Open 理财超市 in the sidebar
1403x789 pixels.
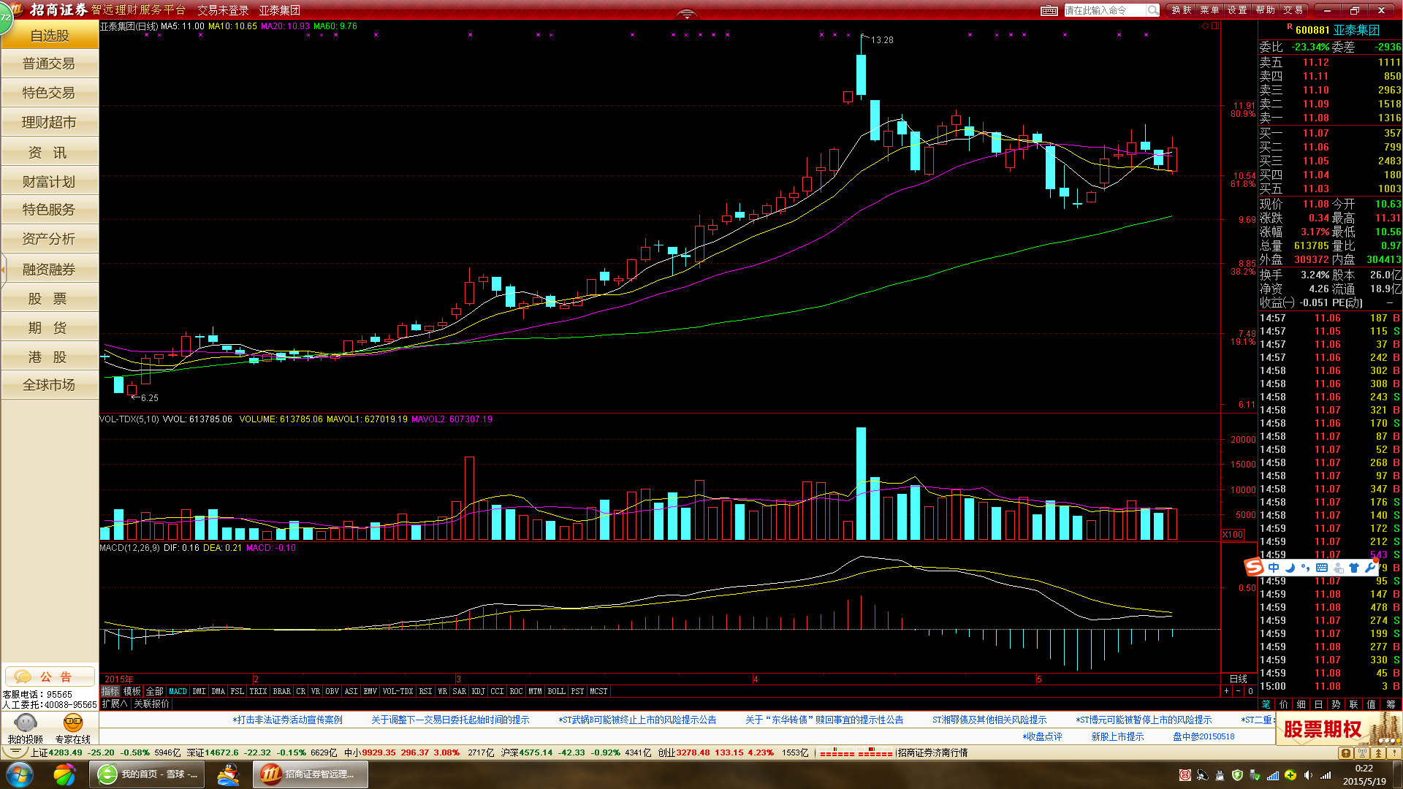tap(49, 122)
